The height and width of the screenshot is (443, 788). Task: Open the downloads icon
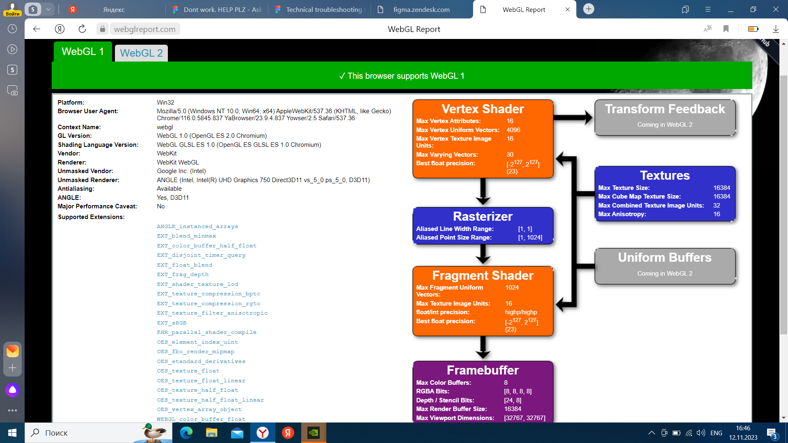tap(776, 29)
